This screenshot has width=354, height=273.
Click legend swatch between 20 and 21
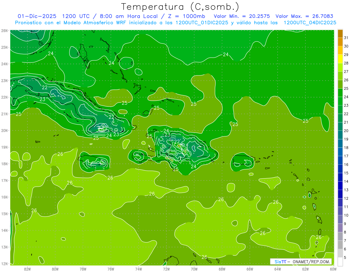point(340,126)
